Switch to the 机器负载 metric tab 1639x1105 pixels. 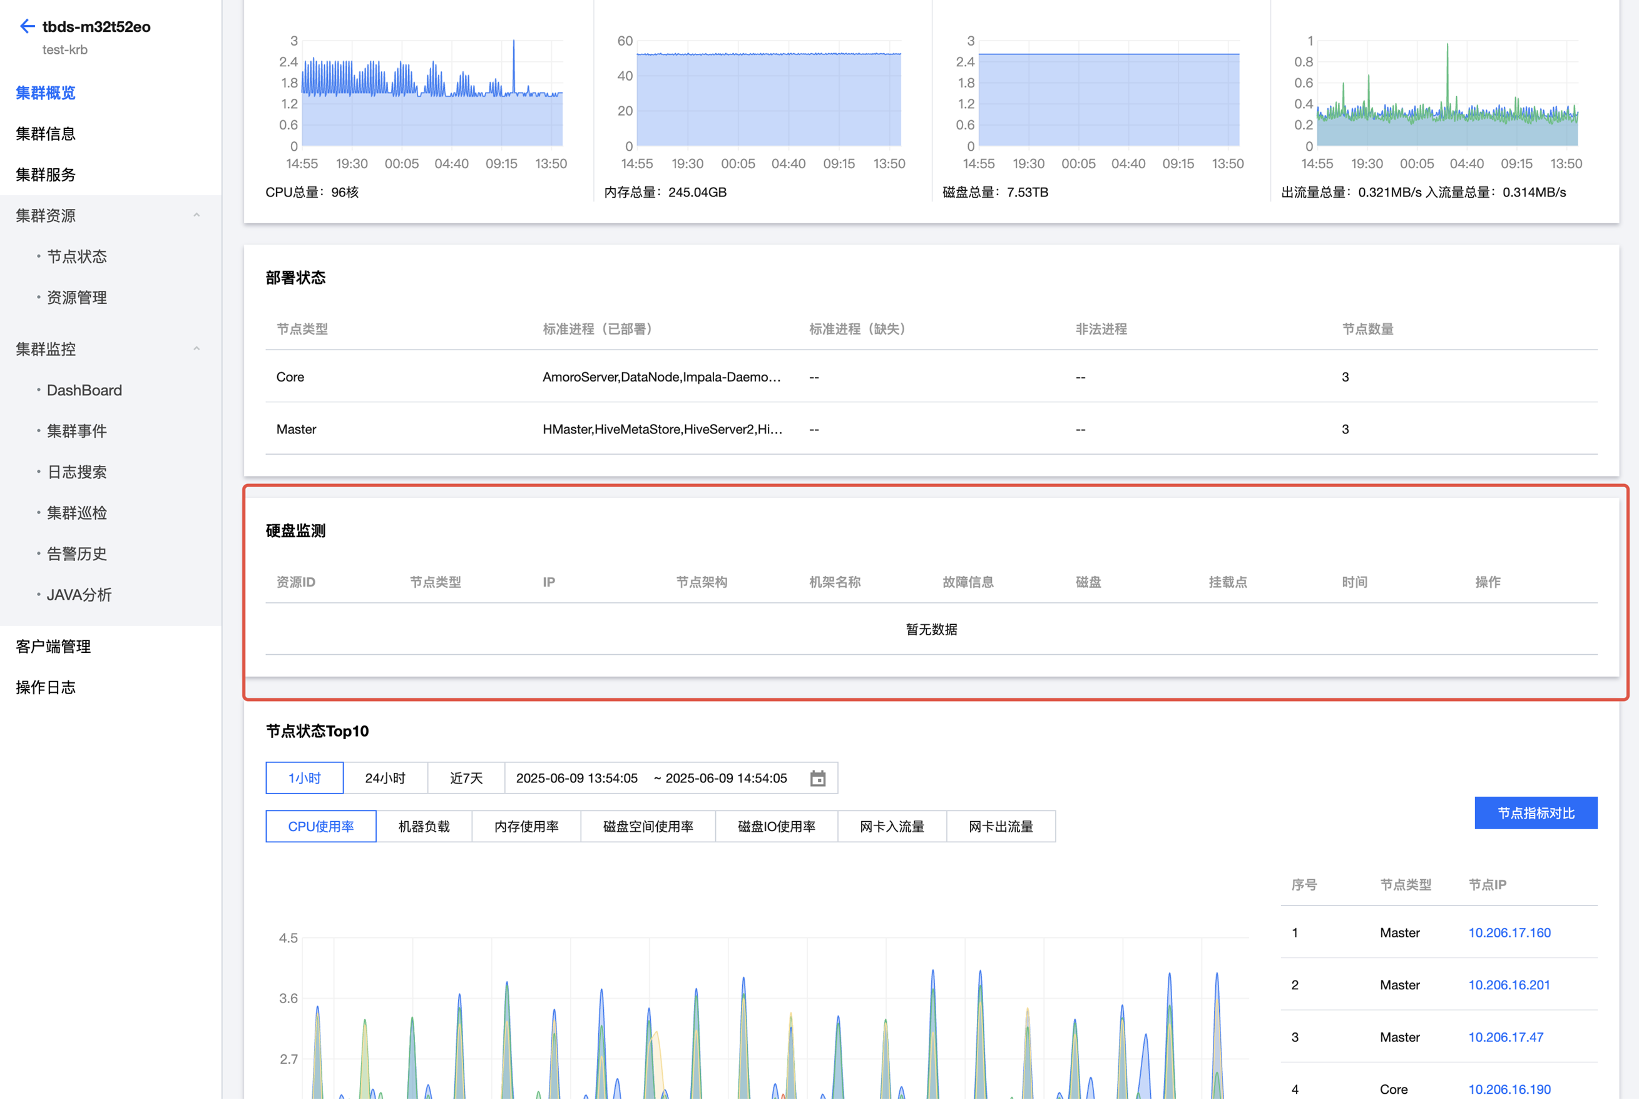[424, 827]
